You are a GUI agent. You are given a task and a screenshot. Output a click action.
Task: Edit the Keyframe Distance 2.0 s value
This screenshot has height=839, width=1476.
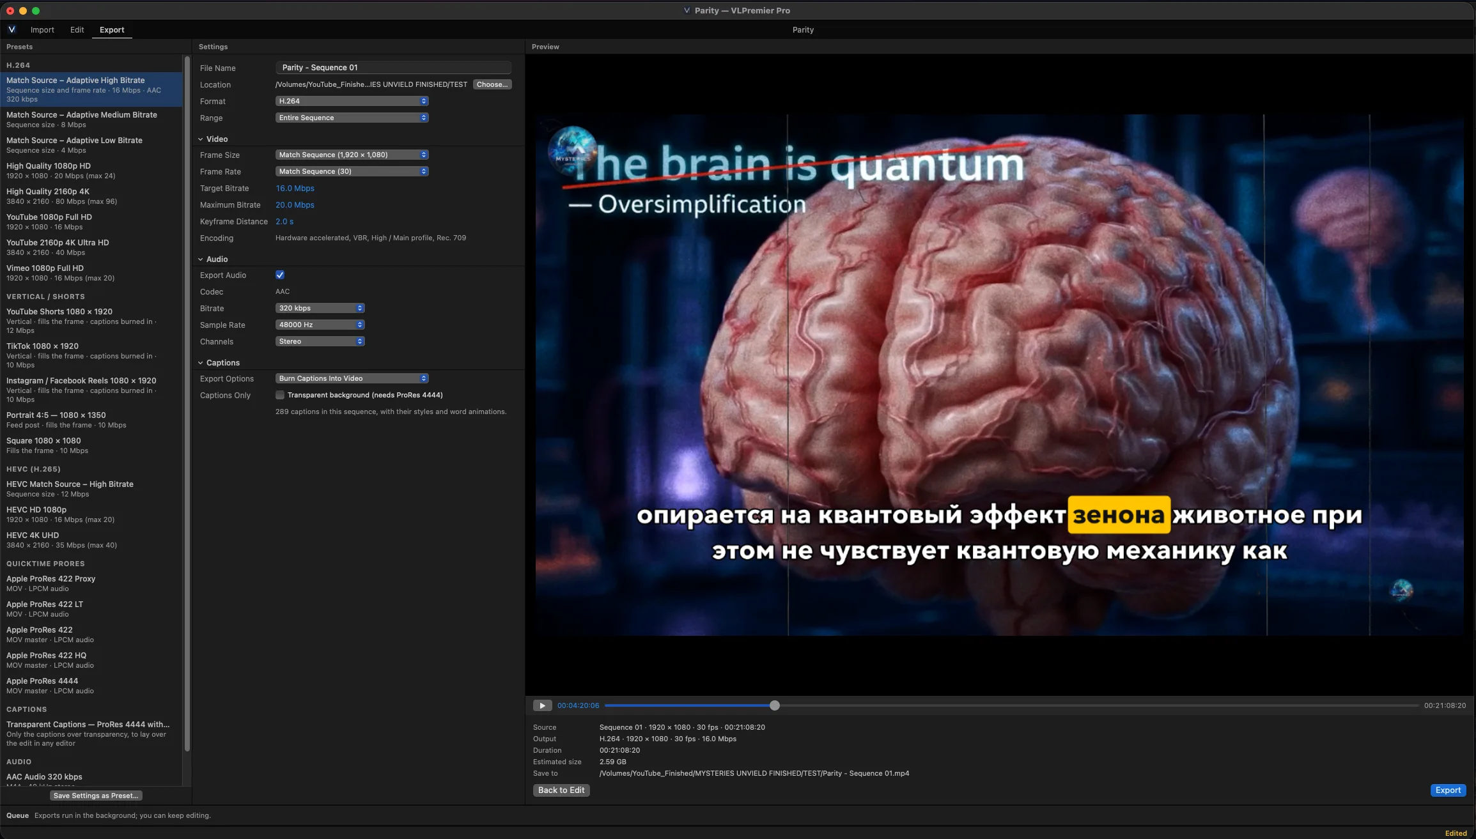(284, 221)
